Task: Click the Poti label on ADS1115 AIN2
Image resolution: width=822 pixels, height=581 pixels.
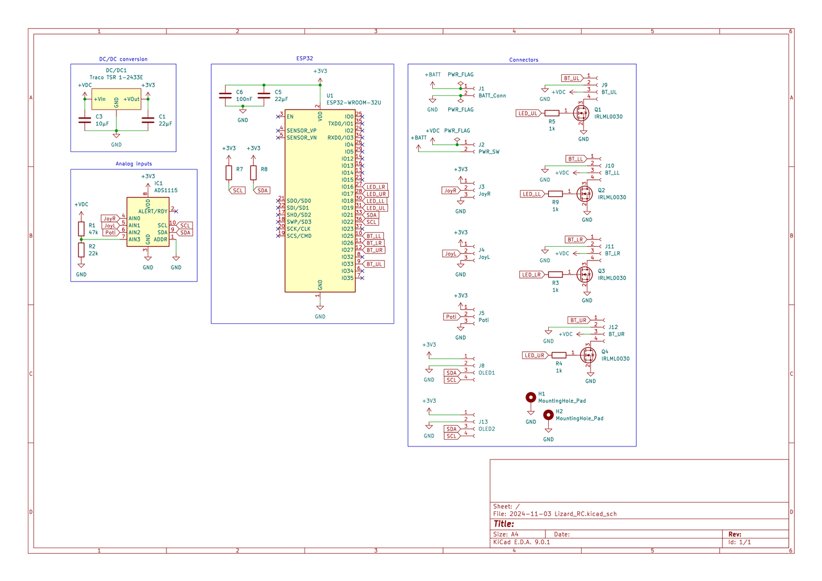Action: click(x=110, y=233)
